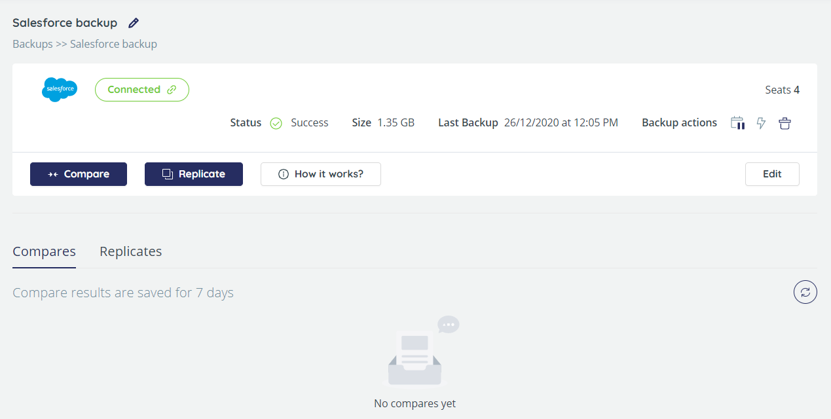Click the green Success check icon
Image resolution: width=831 pixels, height=419 pixels.
[276, 123]
